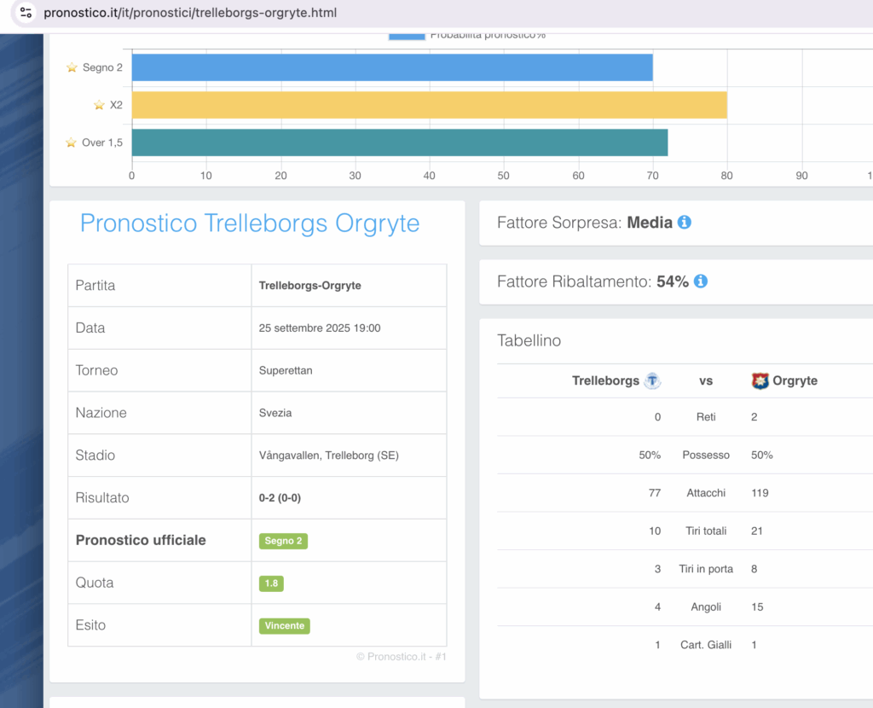Click the Quota row label
This screenshot has width=873, height=708.
(x=95, y=583)
